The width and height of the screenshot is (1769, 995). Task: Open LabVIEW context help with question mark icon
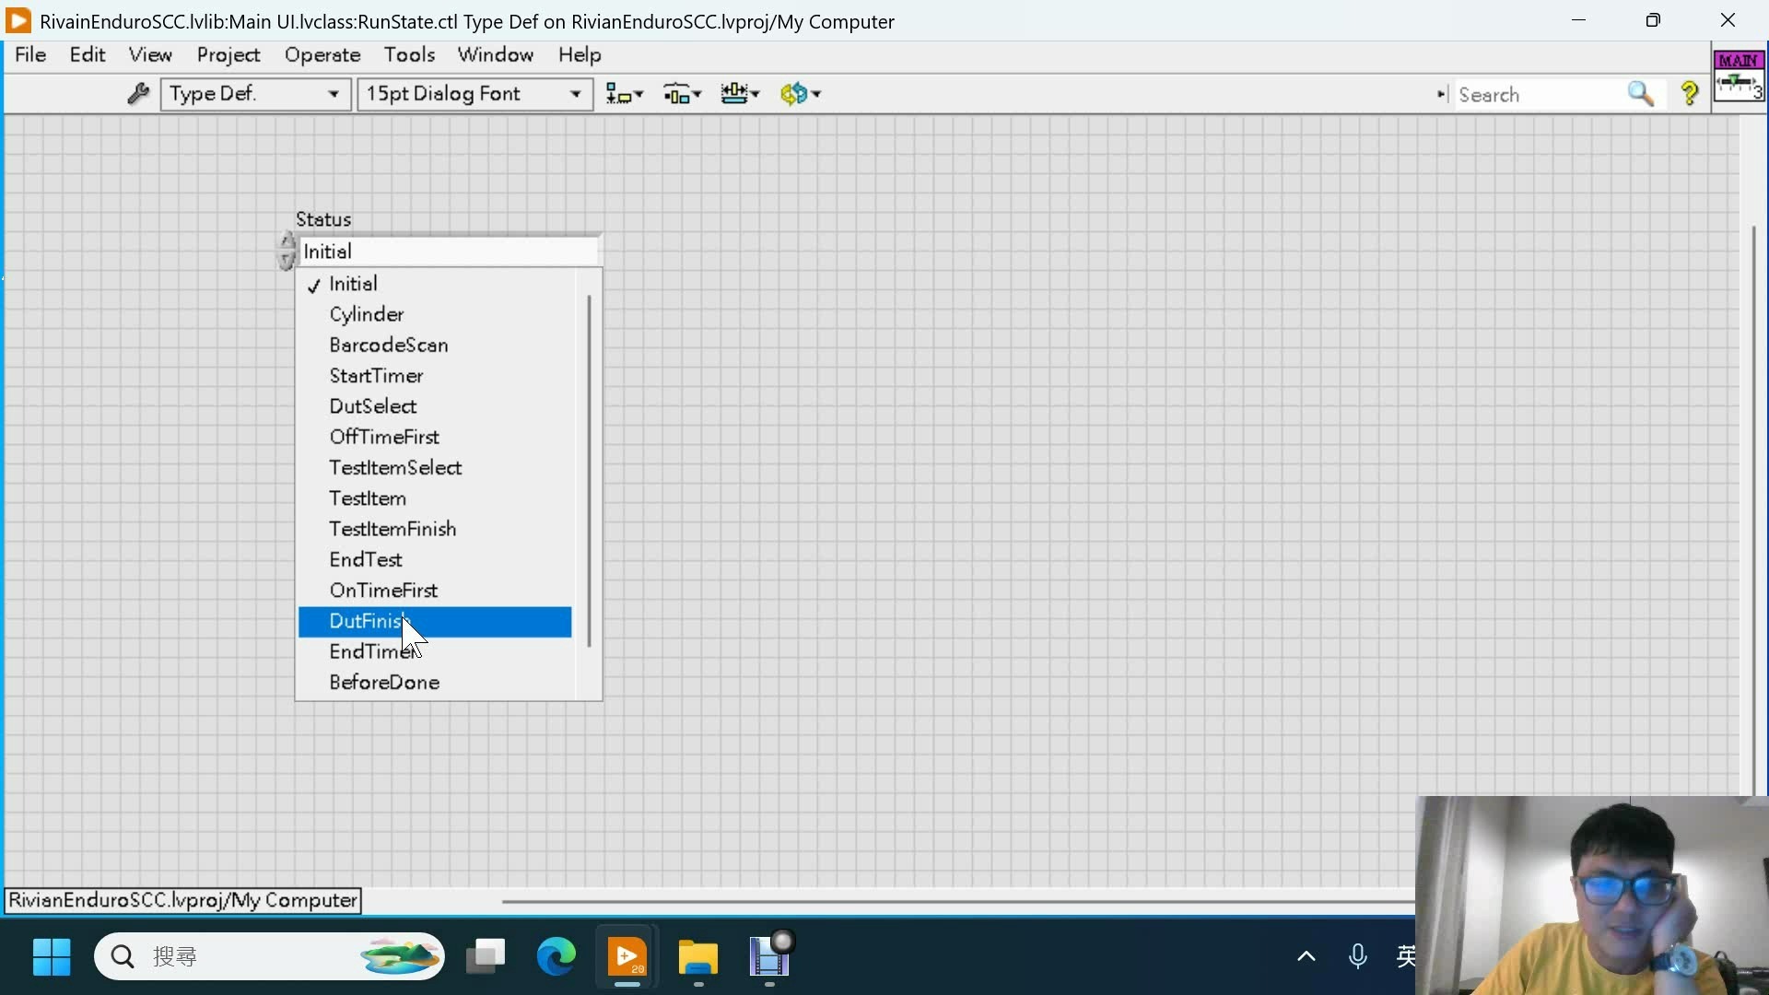1691,93
